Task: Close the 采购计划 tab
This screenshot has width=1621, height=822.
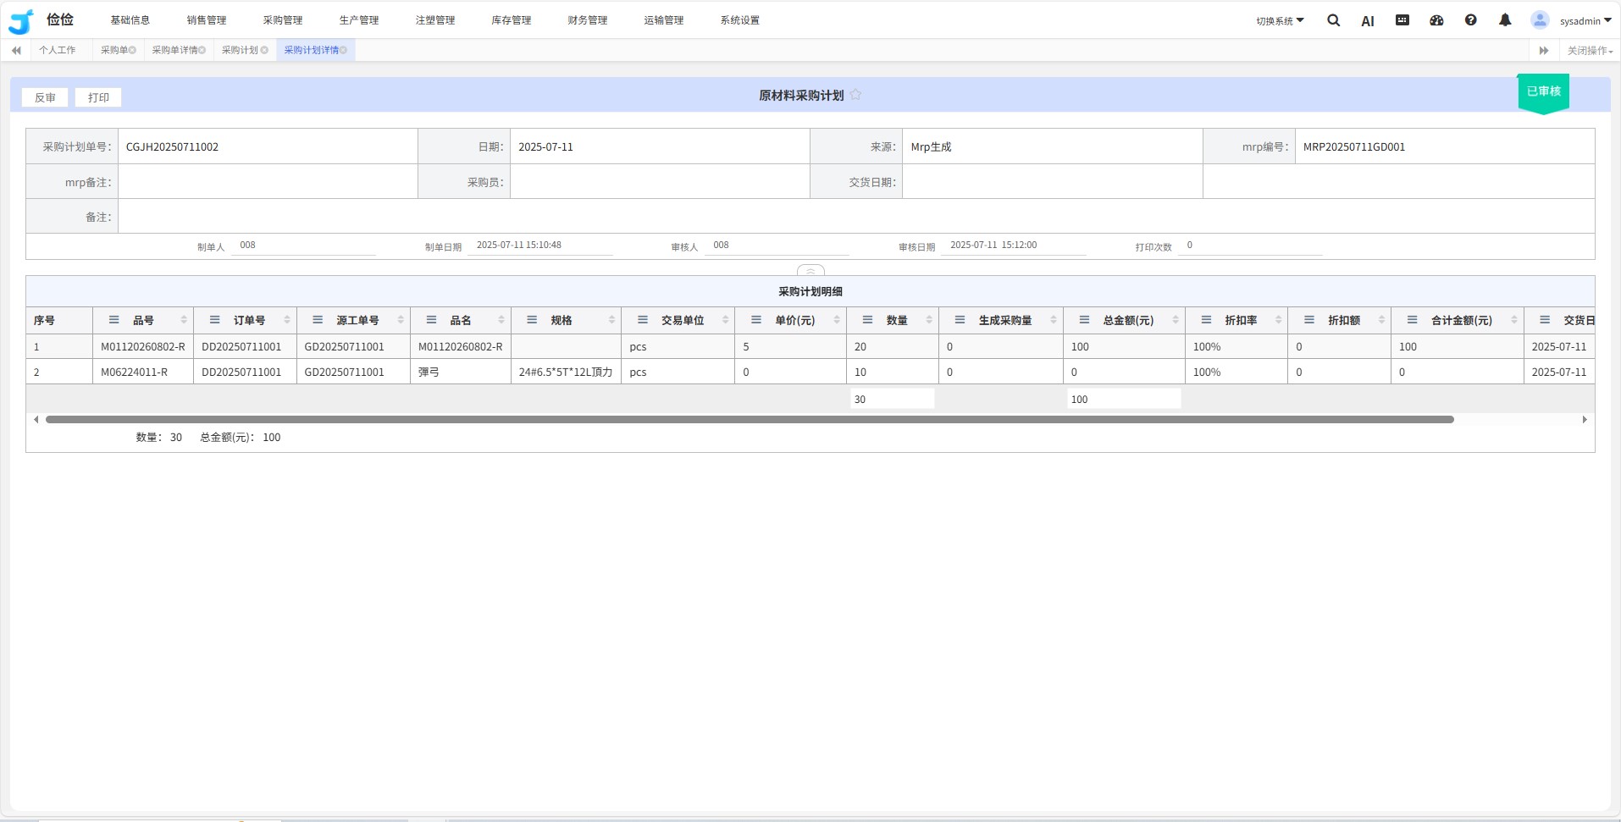Action: 265,50
